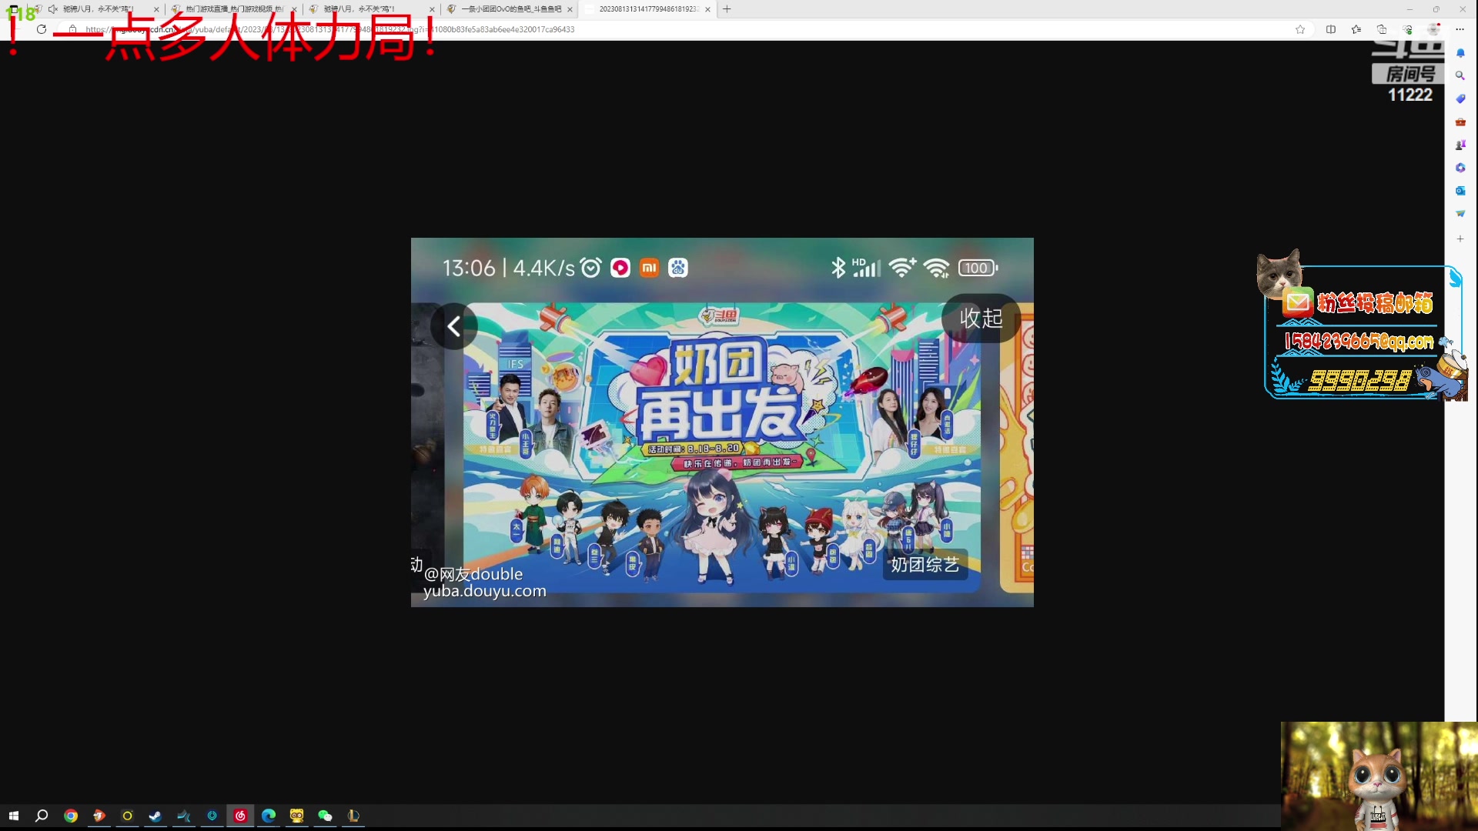Open the blue wing-shaped app in taskbar
This screenshot has width=1478, height=831.
pyautogui.click(x=184, y=816)
